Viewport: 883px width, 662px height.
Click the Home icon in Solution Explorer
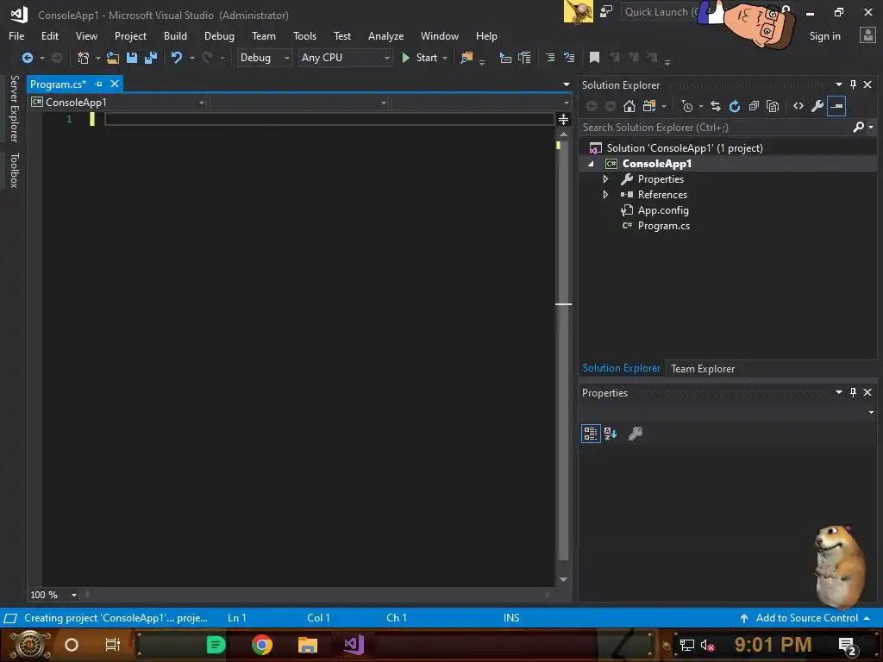[x=629, y=106]
